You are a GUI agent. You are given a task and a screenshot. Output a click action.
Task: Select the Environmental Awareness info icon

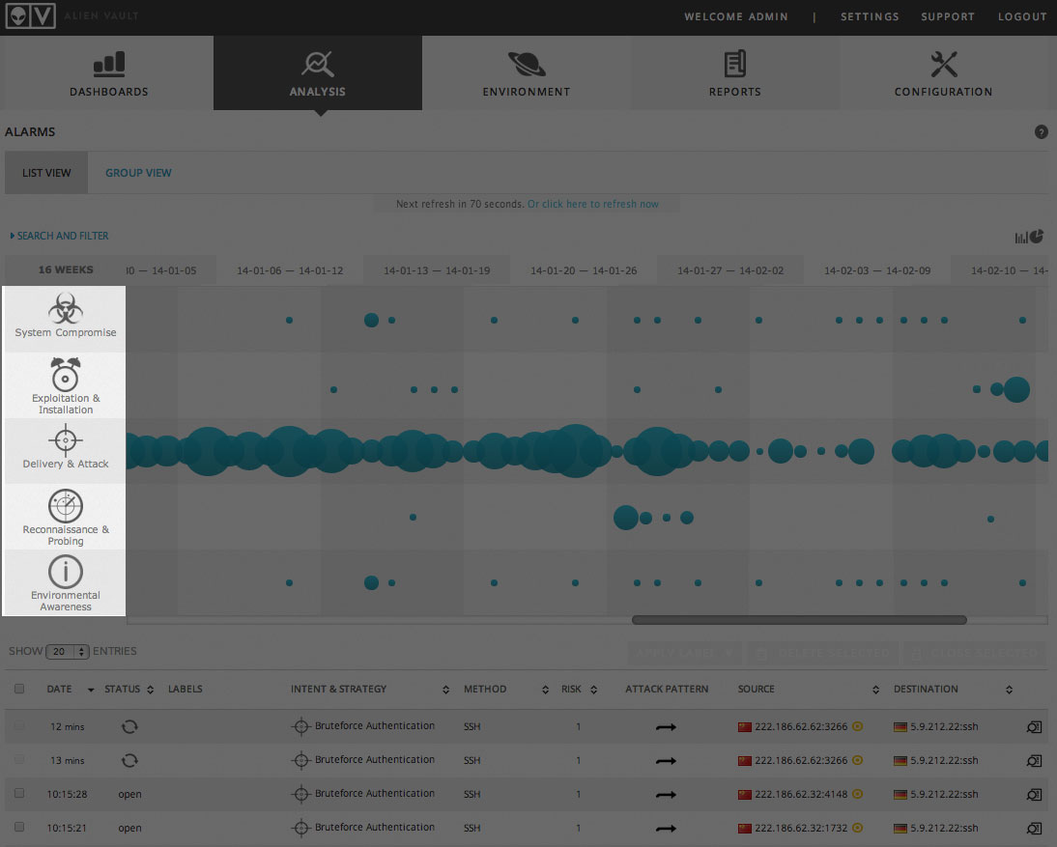[x=64, y=571]
